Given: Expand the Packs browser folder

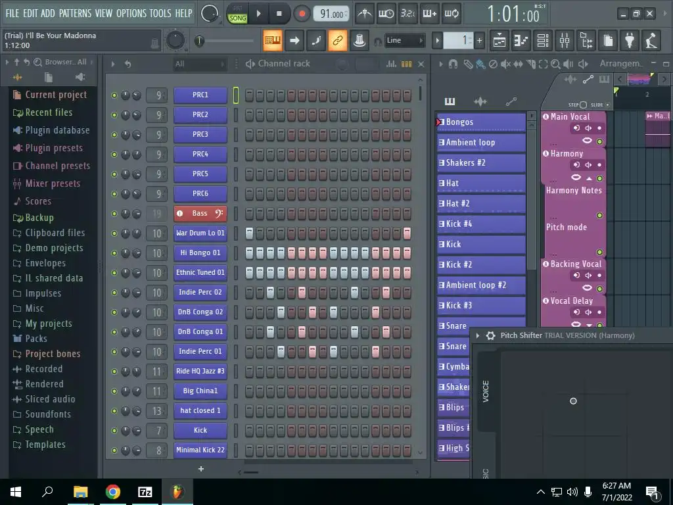Looking at the screenshot, I should [x=30, y=339].
